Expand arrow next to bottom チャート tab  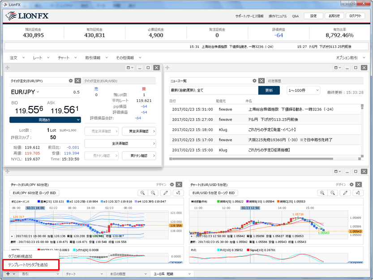point(102,274)
